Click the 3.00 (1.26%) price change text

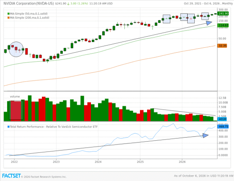(x=79, y=4)
